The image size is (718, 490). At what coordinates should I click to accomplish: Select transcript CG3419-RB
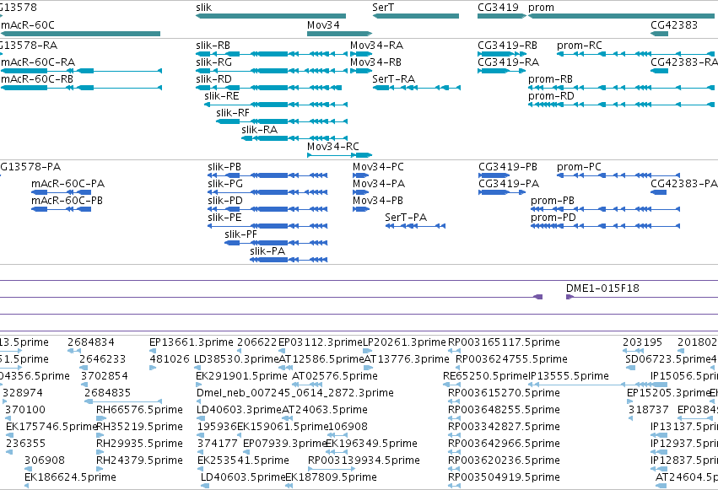pyautogui.click(x=502, y=54)
